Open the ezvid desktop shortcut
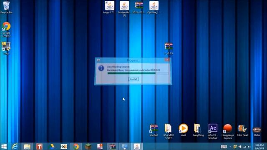This screenshot has height=150, width=267. pyautogui.click(x=184, y=130)
